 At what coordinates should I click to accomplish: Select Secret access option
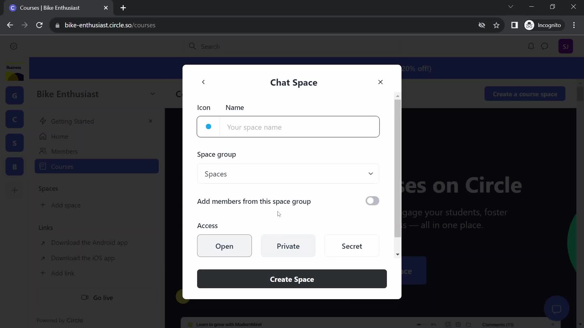point(352,246)
